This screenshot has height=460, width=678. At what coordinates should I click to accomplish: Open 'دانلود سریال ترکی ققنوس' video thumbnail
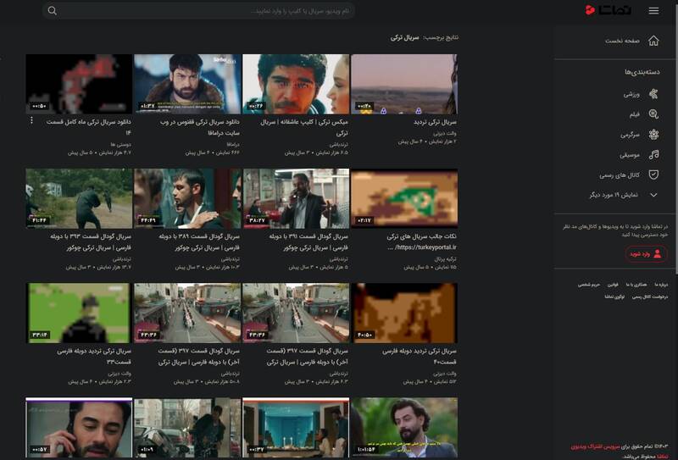pos(186,84)
